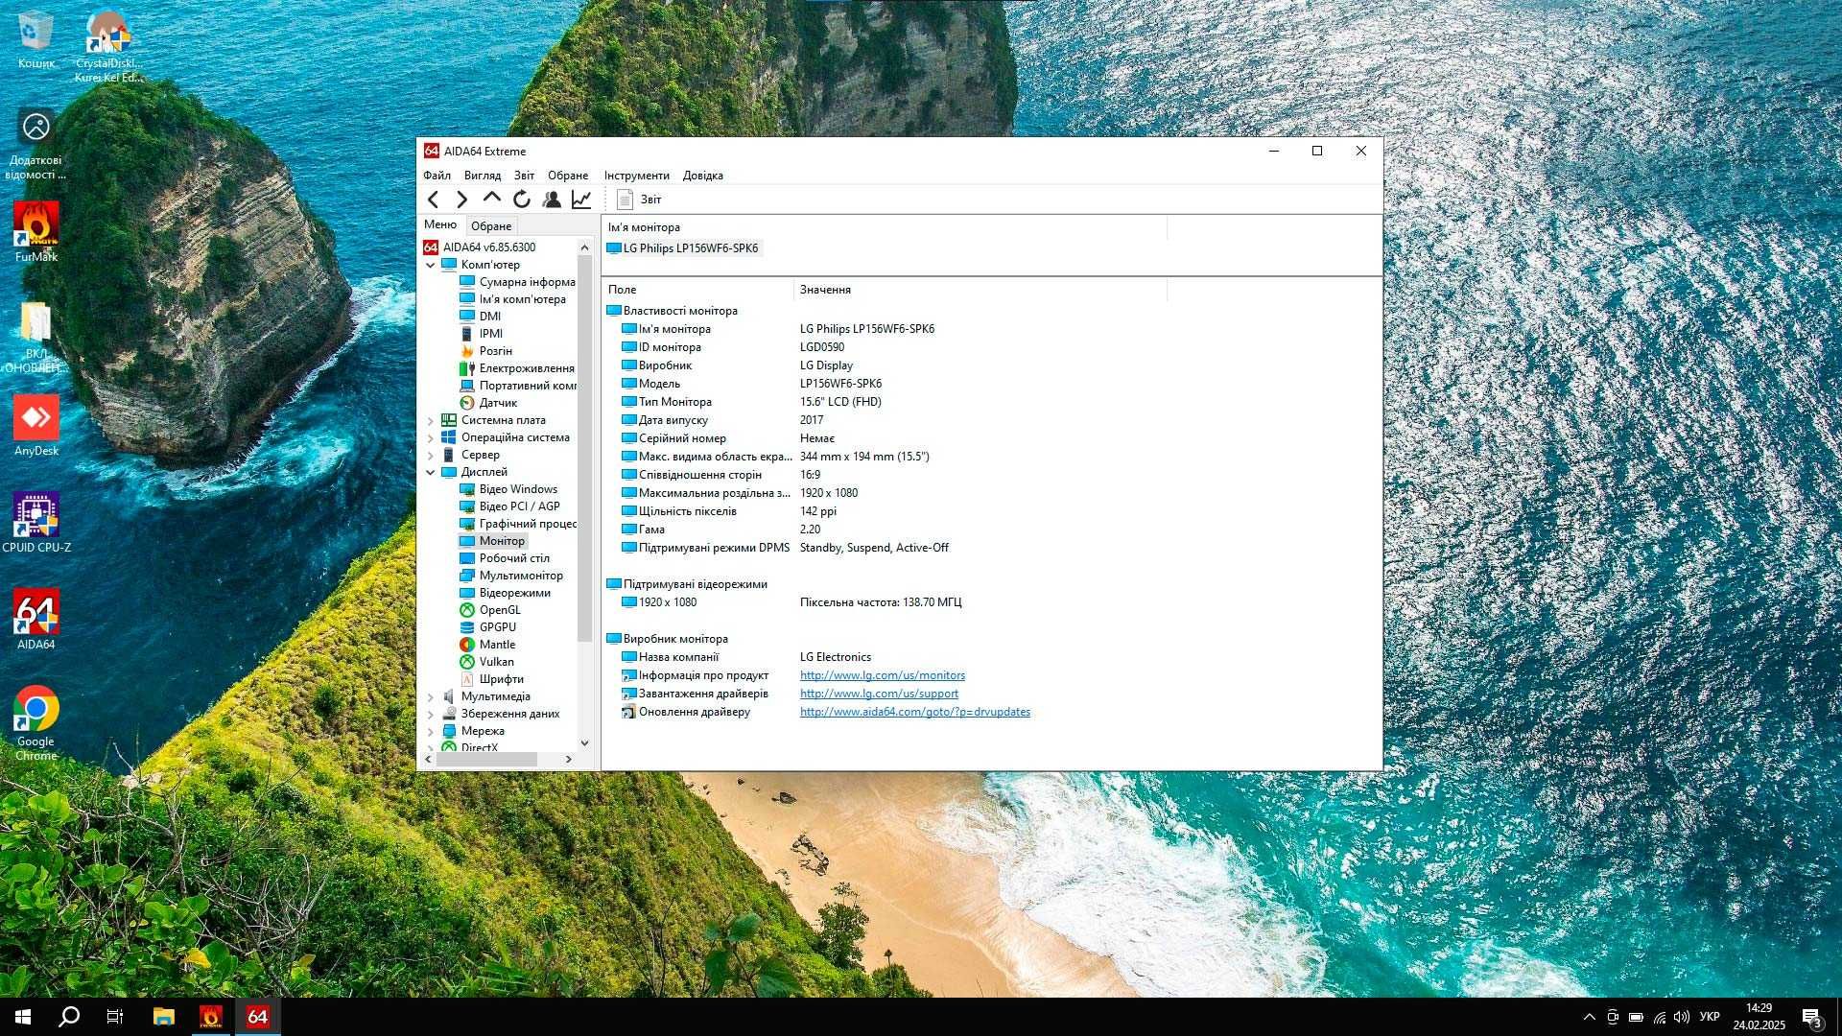Image resolution: width=1842 pixels, height=1036 pixels.
Task: Go up one level with the up arrow
Action: (492, 199)
